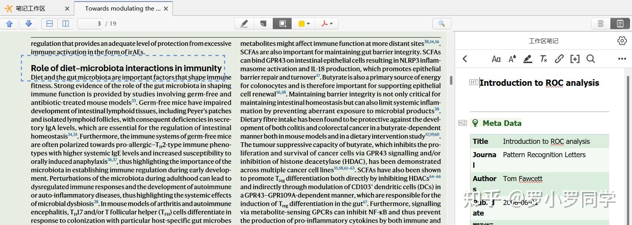Viewport: 632px width, 225px height.
Task: Clear text formatting in the note
Action: click(x=544, y=59)
